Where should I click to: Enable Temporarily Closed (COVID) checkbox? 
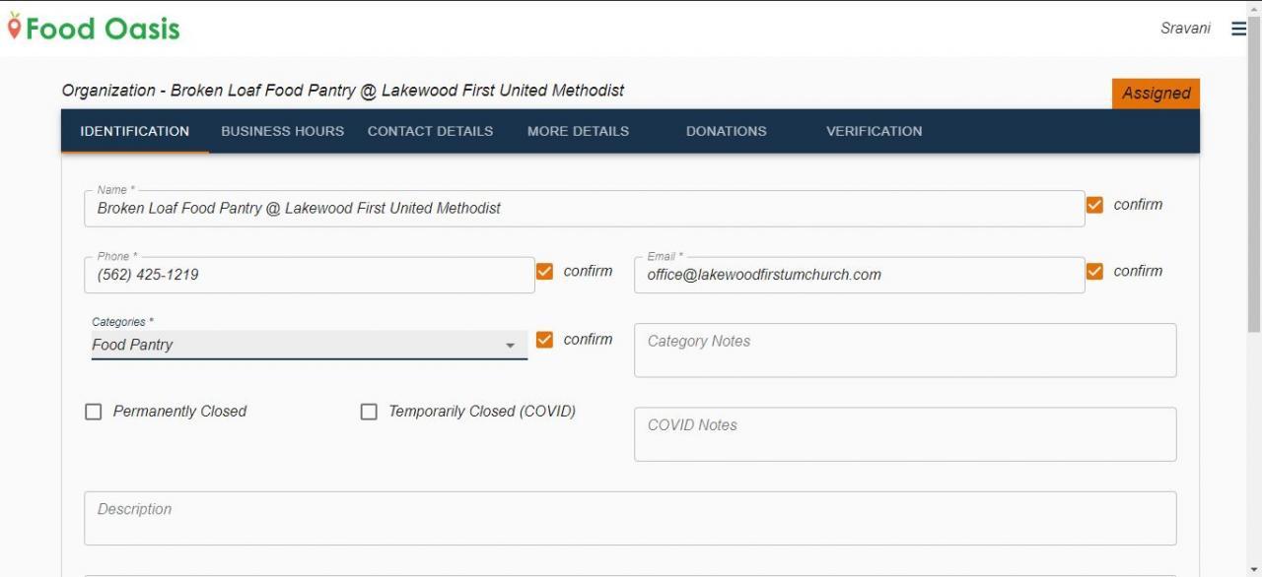click(x=369, y=412)
